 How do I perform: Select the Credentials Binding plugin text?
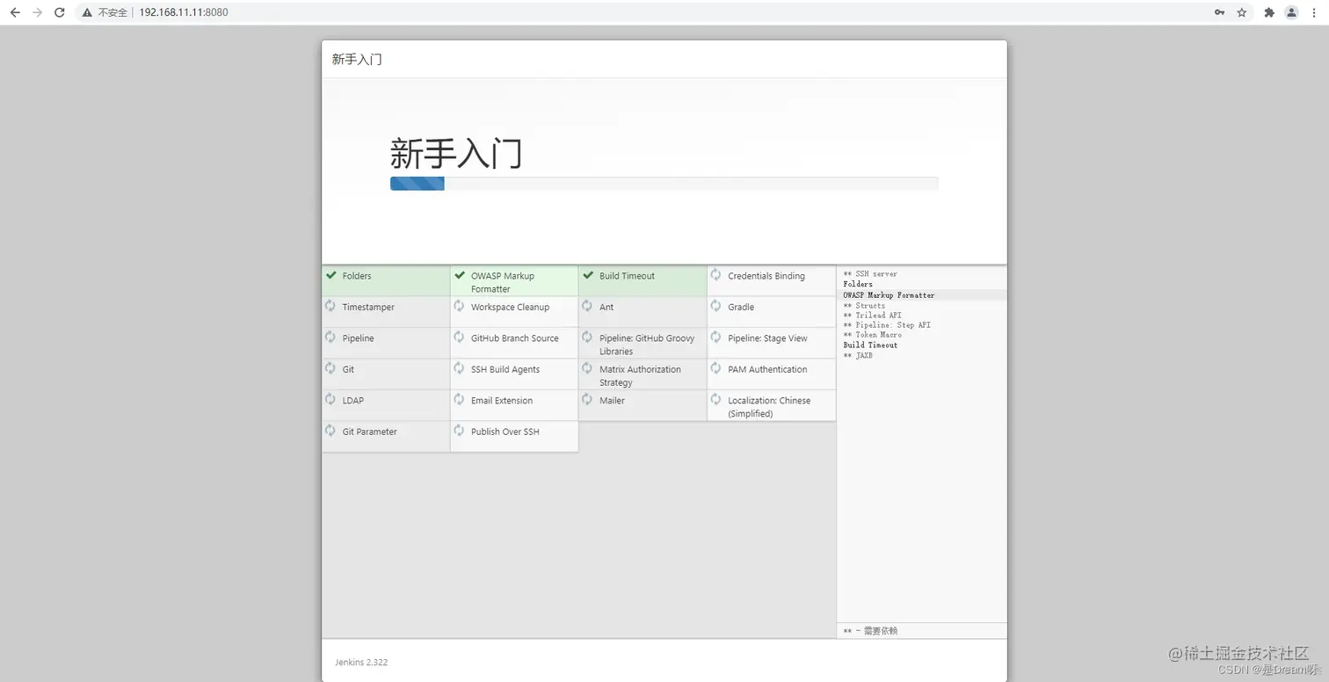click(x=766, y=276)
